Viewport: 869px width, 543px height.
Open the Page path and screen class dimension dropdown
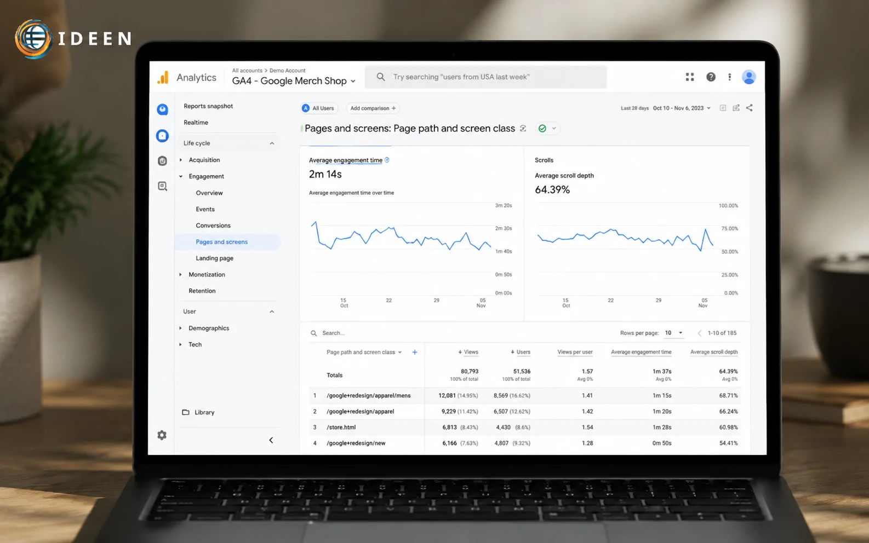pyautogui.click(x=364, y=352)
